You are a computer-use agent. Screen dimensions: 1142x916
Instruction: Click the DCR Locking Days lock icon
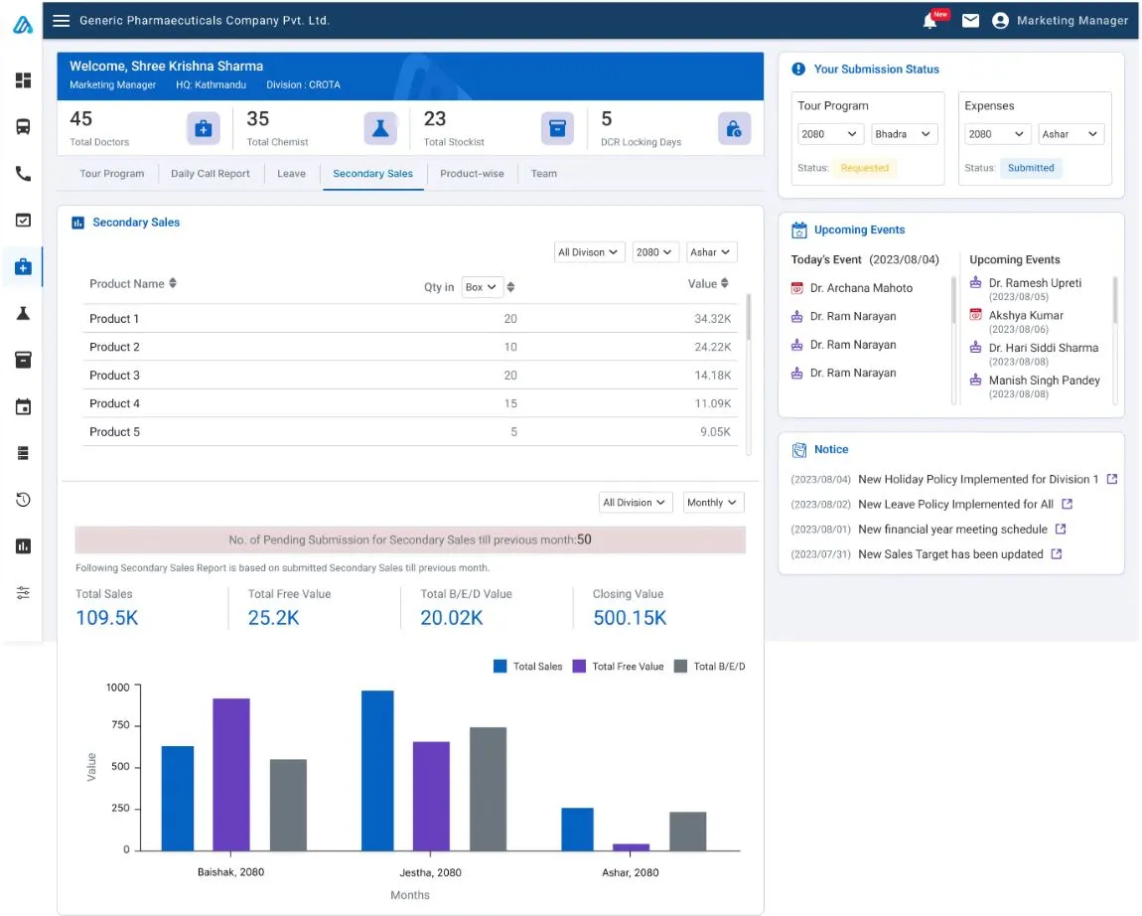click(x=734, y=129)
